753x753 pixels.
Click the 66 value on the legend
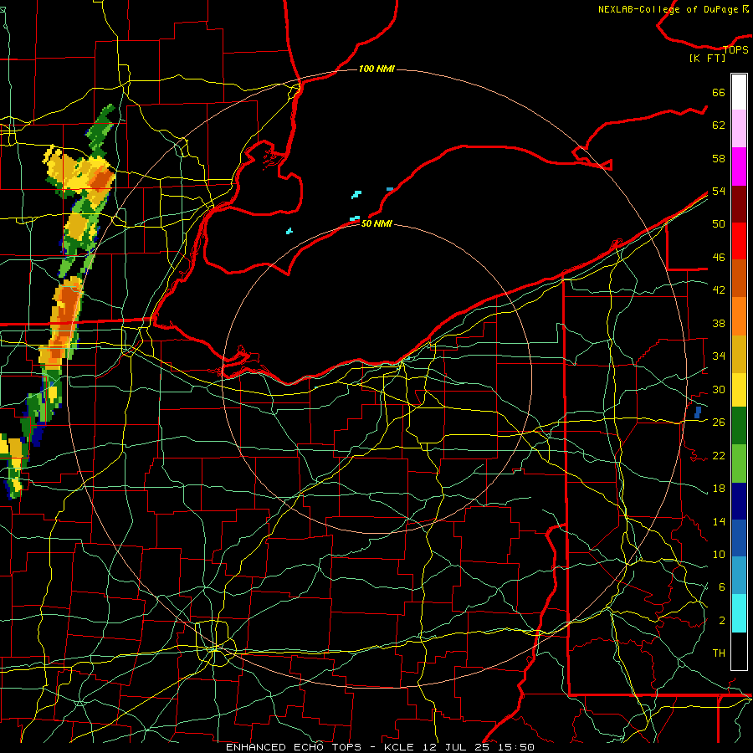pyautogui.click(x=719, y=93)
